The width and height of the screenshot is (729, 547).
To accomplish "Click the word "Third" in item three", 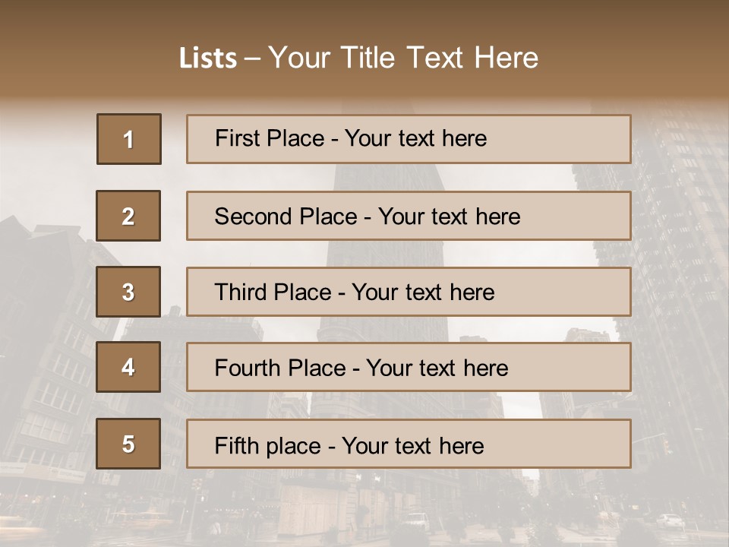I will point(242,292).
